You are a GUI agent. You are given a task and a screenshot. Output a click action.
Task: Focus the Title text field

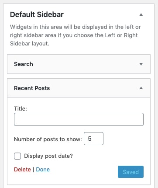[x=79, y=119]
